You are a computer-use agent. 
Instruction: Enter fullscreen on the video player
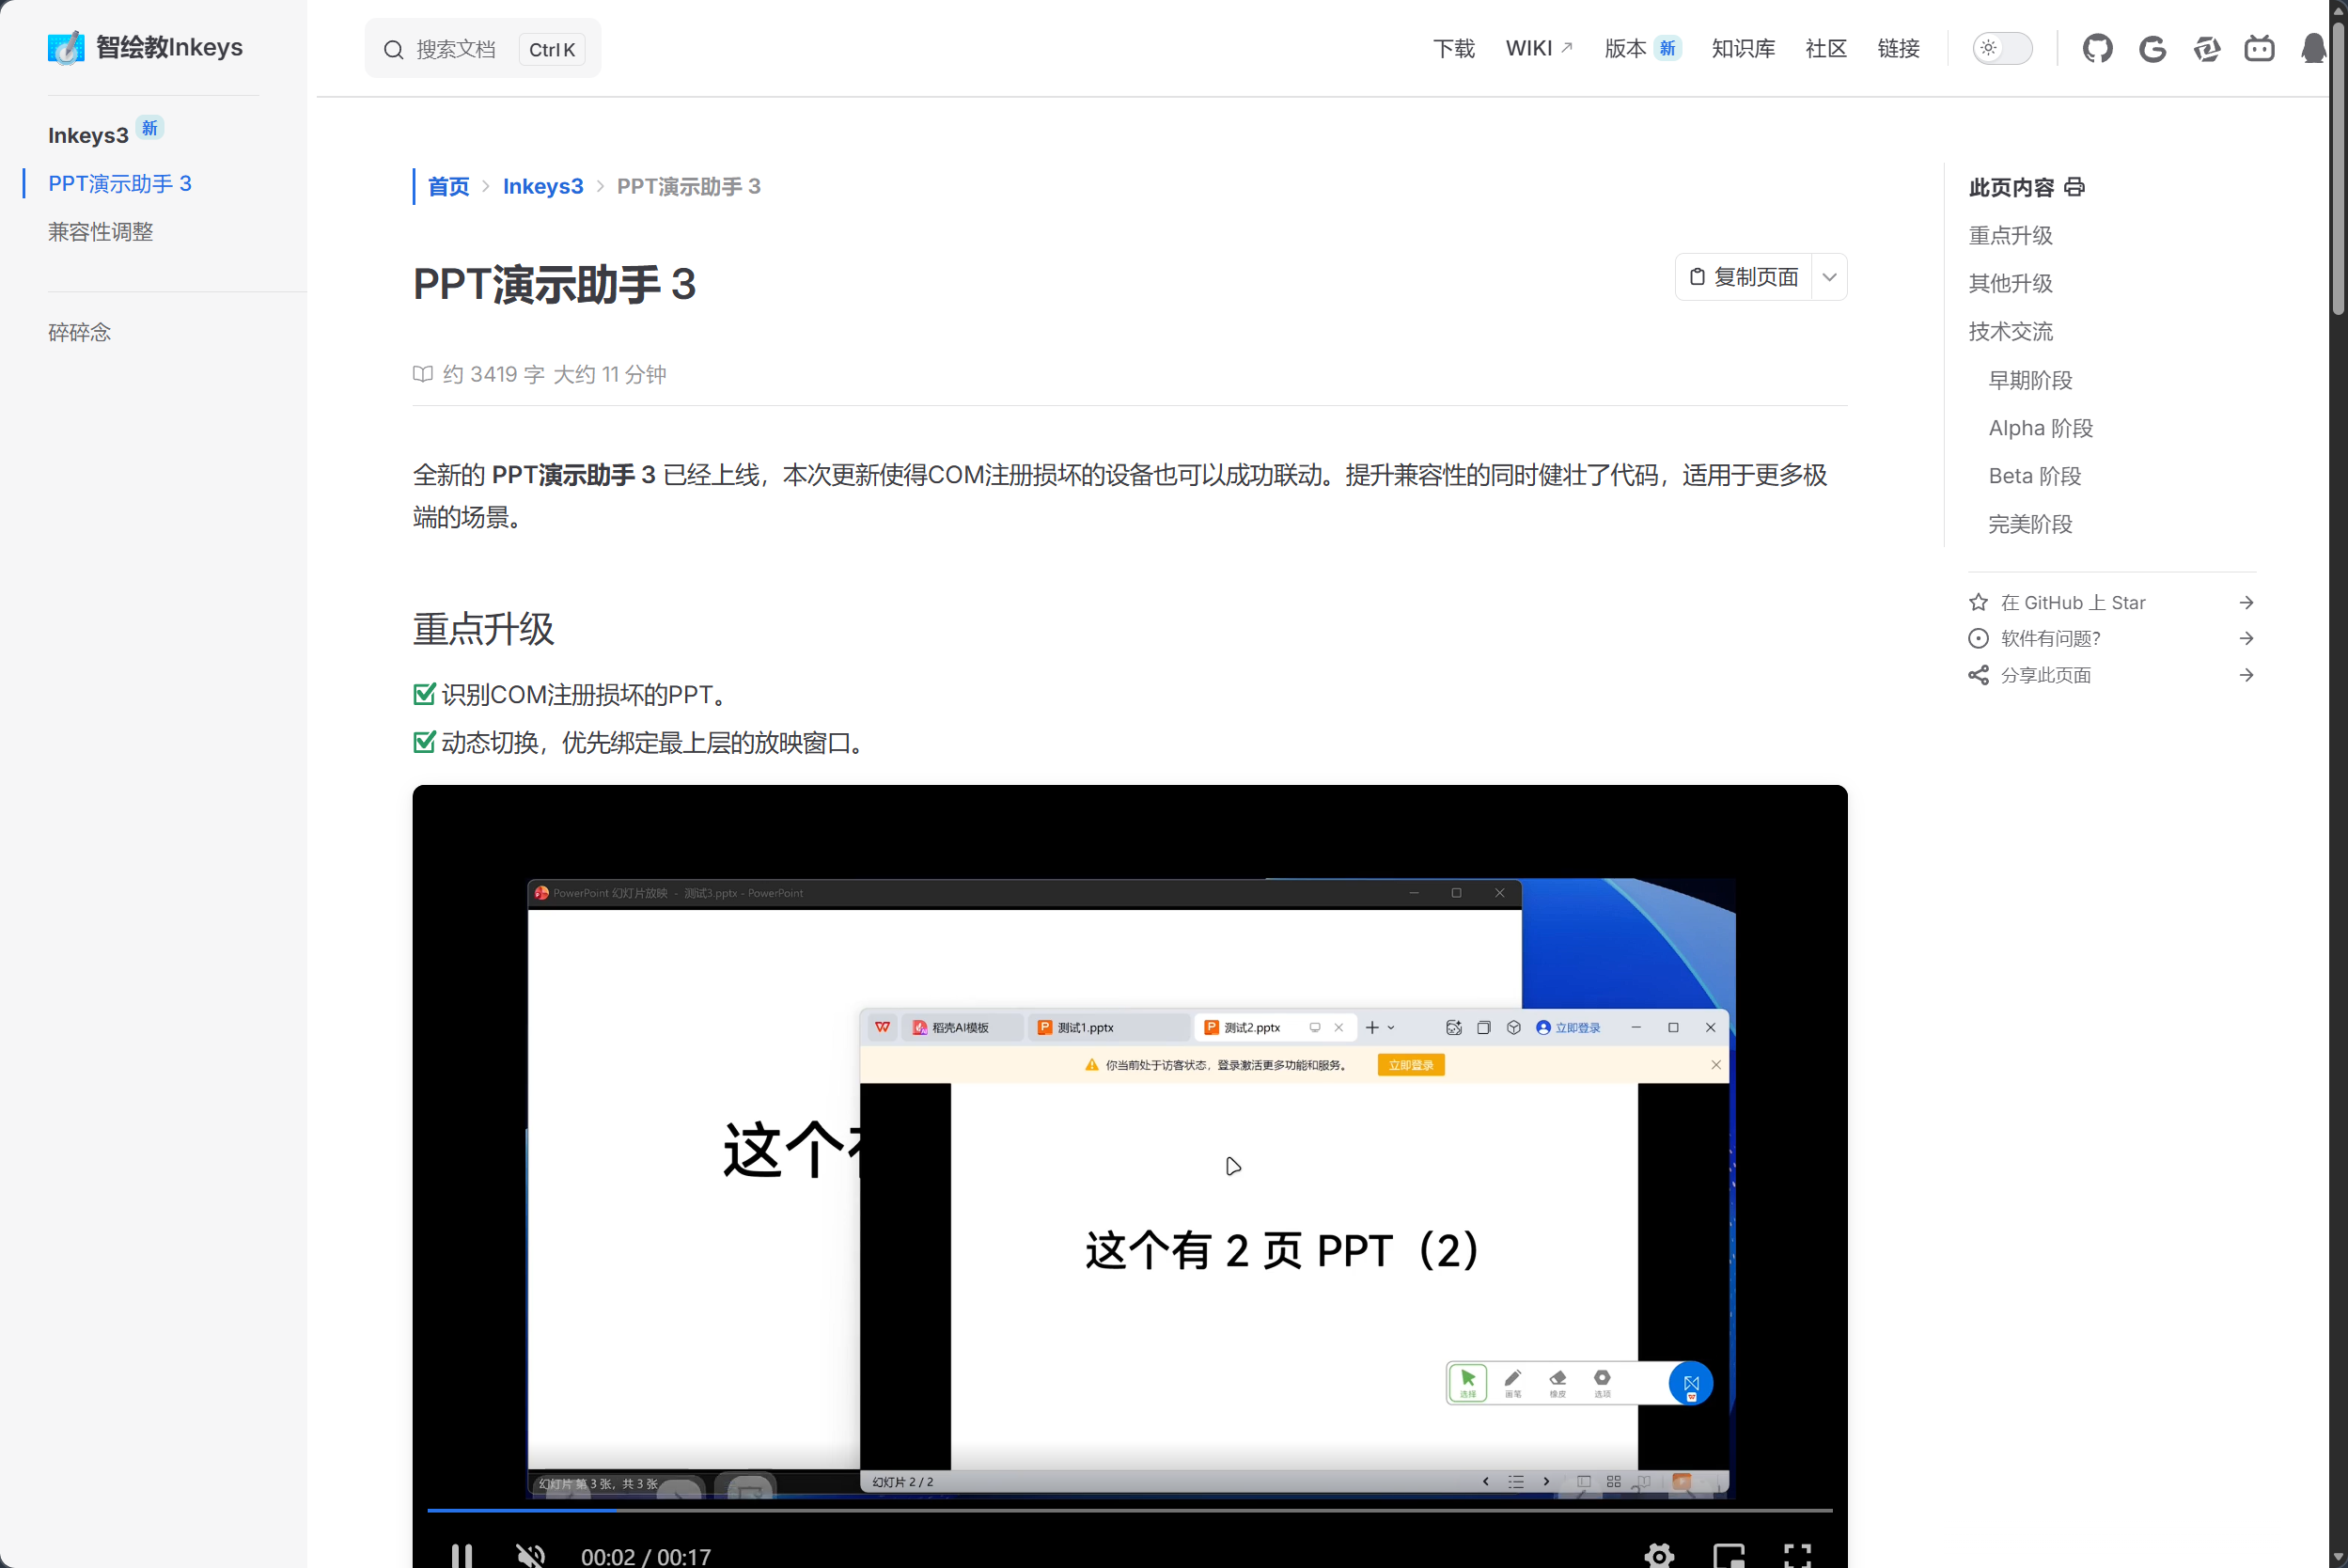(x=1797, y=1555)
